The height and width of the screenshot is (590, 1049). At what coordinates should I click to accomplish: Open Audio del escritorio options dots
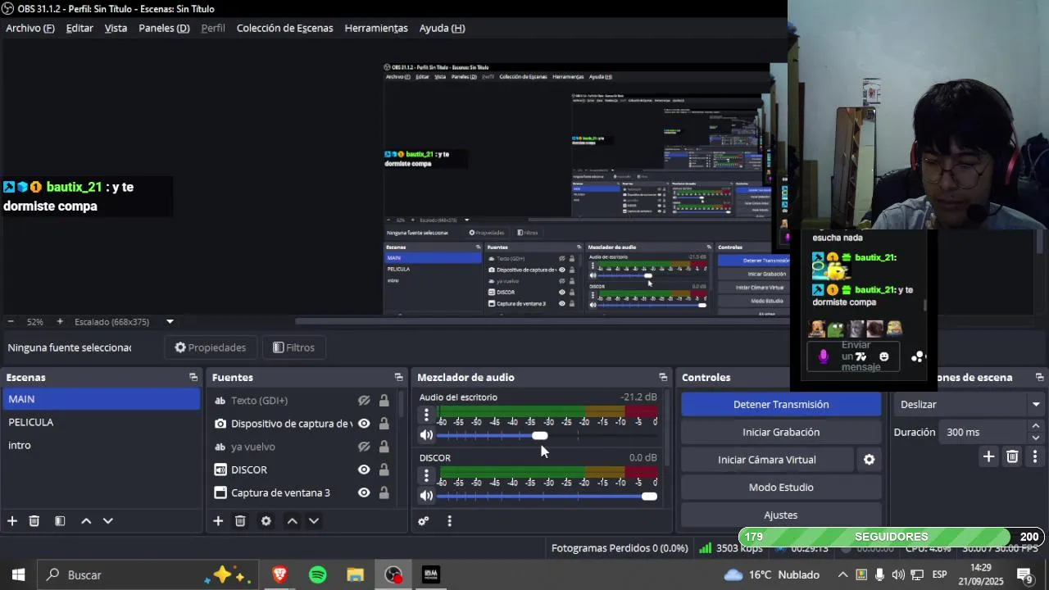[x=426, y=415]
